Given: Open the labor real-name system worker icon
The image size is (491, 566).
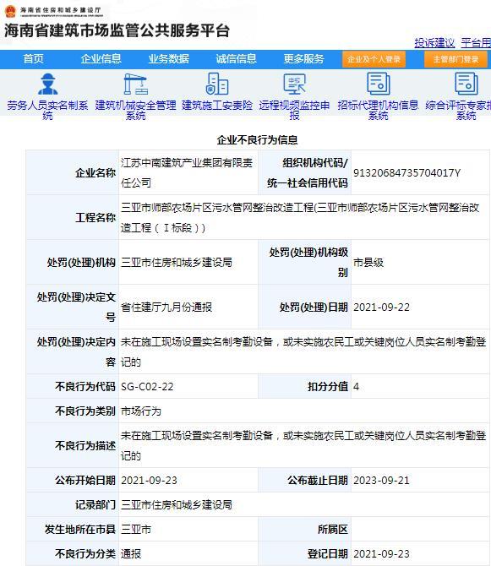Looking at the screenshot, I should click(x=47, y=84).
